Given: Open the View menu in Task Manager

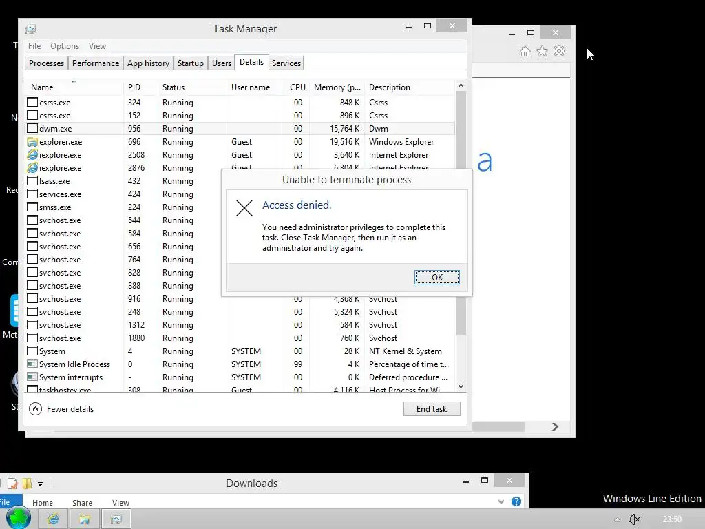Looking at the screenshot, I should tap(97, 46).
